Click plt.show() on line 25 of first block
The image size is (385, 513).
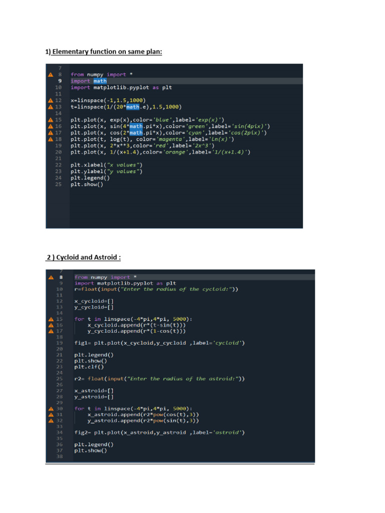coord(87,184)
